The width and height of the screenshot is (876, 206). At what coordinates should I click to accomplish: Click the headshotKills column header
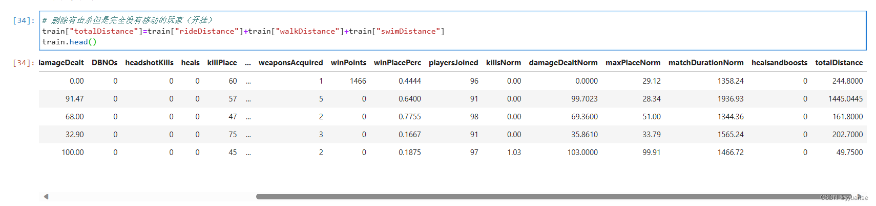point(149,63)
